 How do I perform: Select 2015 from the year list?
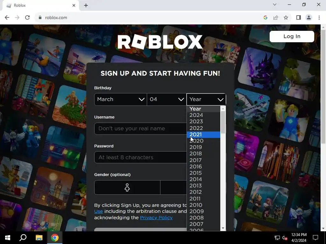pyautogui.click(x=203, y=173)
